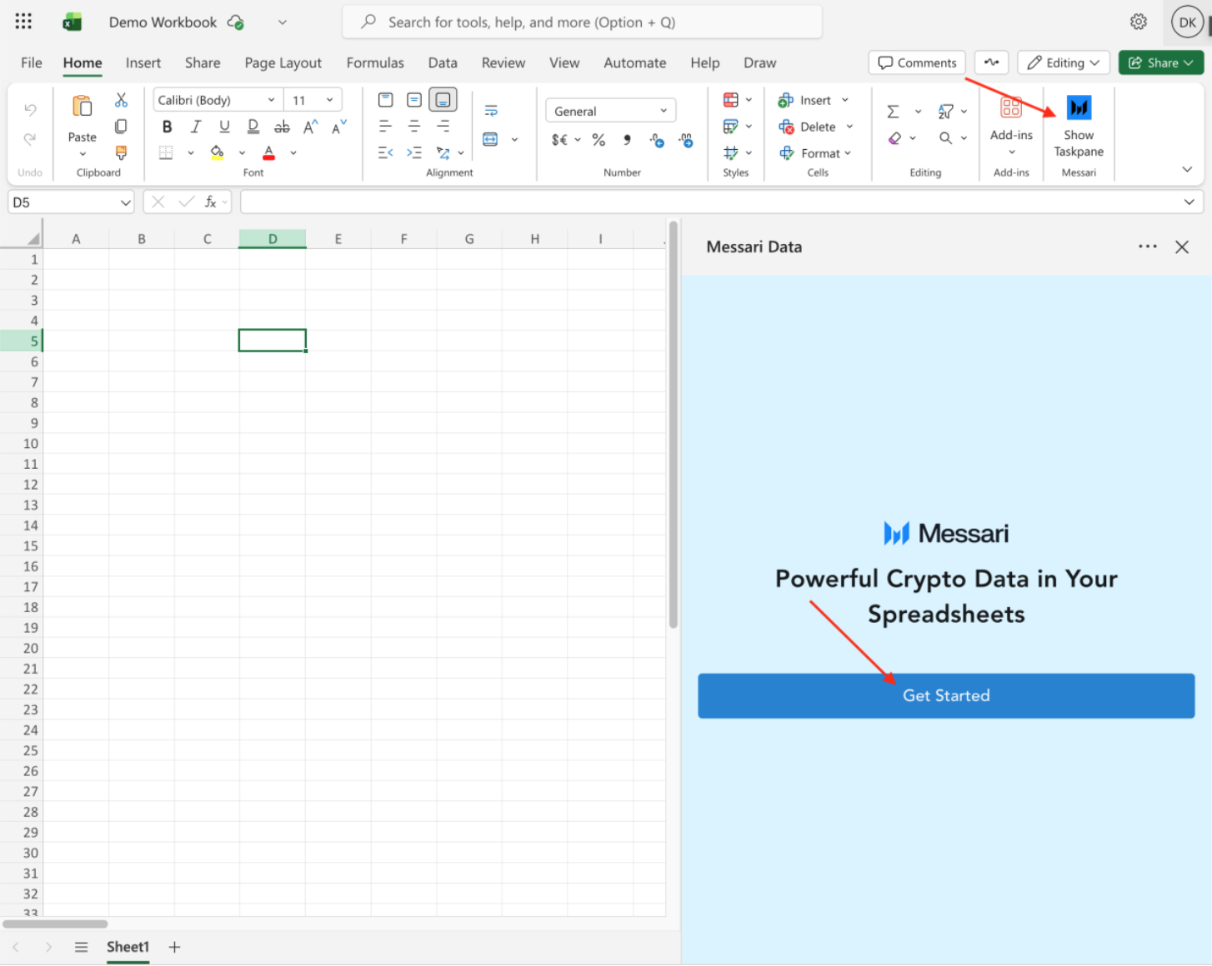Screen dimensions: 1212x966
Task: Increase font size with A-up icon
Action: 310,127
